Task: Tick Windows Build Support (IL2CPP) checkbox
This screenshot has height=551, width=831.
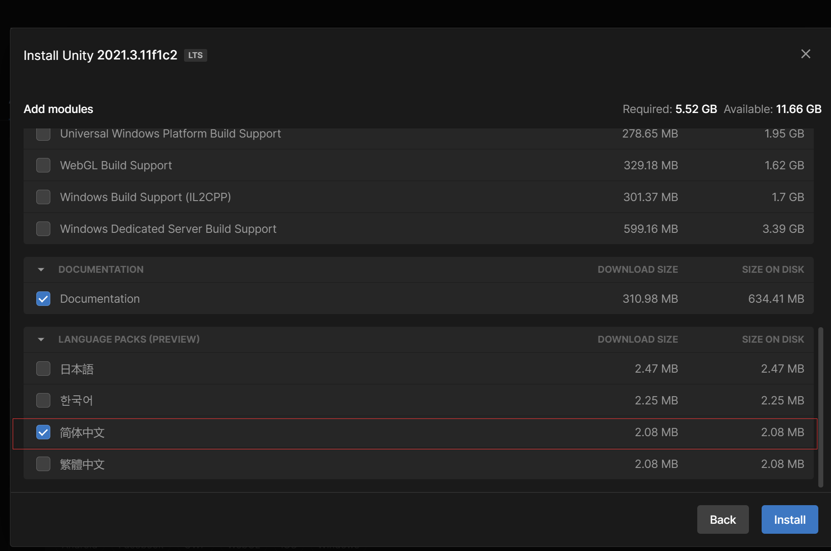Action: coord(44,197)
